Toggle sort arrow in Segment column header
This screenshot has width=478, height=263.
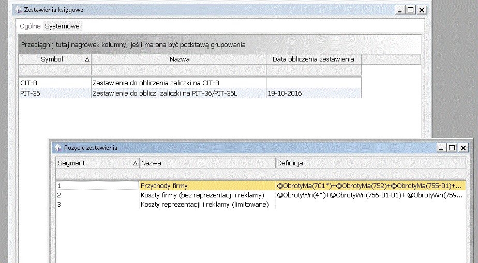(x=135, y=163)
